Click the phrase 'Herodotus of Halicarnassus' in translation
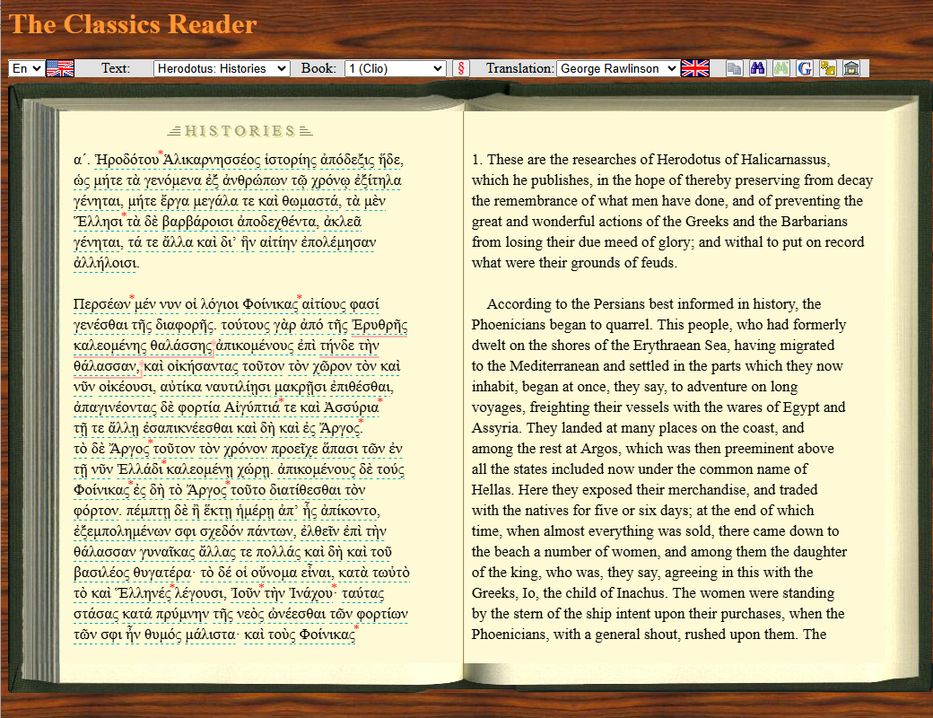933x718 pixels. pyautogui.click(x=741, y=160)
